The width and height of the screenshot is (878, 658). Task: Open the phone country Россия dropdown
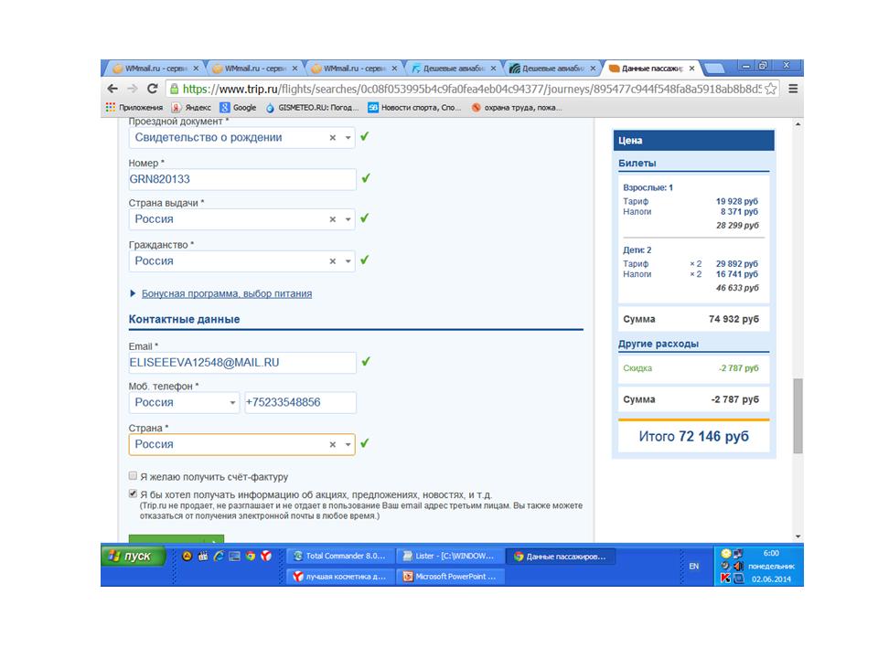coord(184,402)
